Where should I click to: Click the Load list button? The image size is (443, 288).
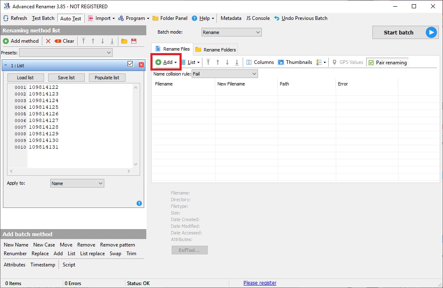tap(25, 78)
